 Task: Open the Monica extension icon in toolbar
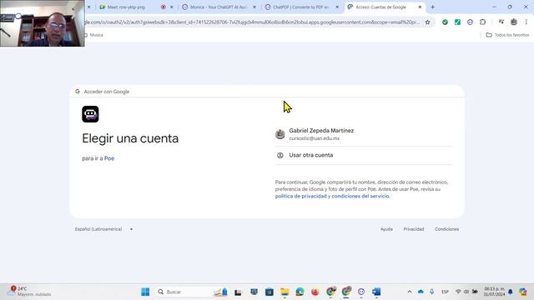(x=470, y=22)
